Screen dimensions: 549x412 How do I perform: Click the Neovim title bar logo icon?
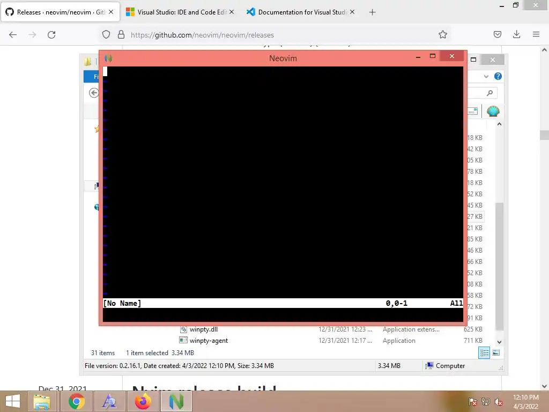pyautogui.click(x=108, y=58)
